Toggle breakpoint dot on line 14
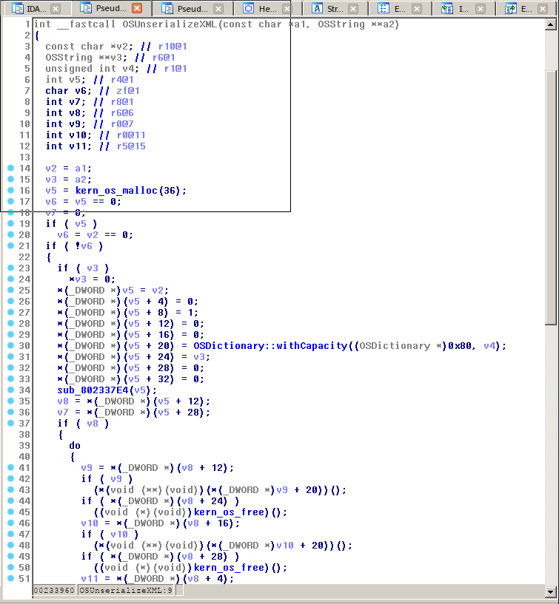Screen dimensions: 559x604 pos(11,168)
